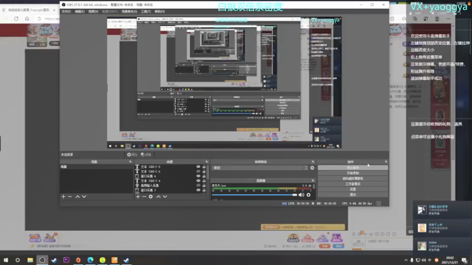Float the 控件 dock using its header icon
Viewport: 472px width, 265px height.
pos(386,161)
